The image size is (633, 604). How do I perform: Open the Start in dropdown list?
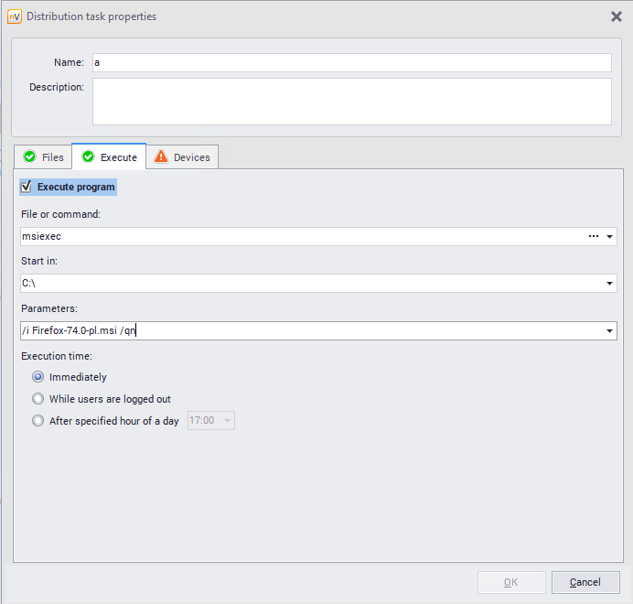(610, 284)
